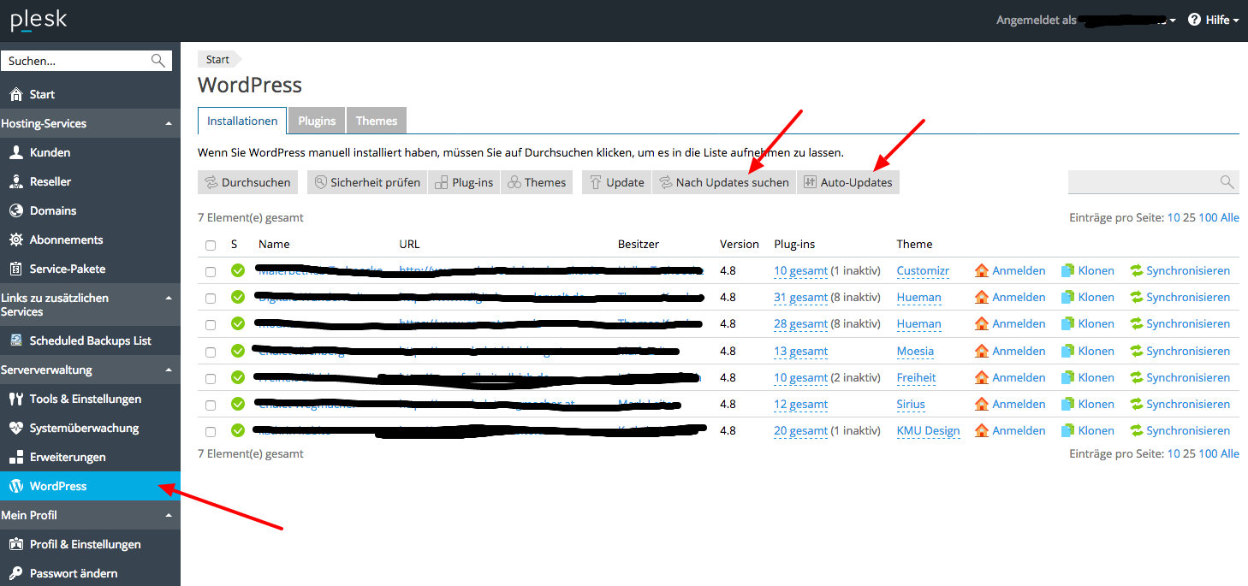Open Tools & Einstellungen in sidebar

point(85,399)
